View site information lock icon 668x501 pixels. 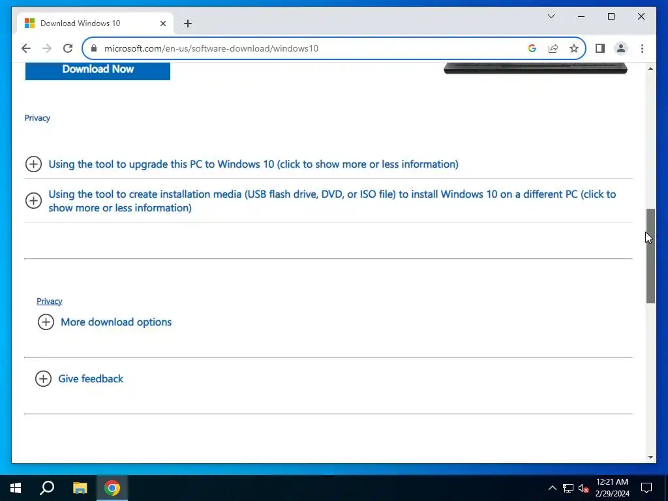(x=94, y=48)
